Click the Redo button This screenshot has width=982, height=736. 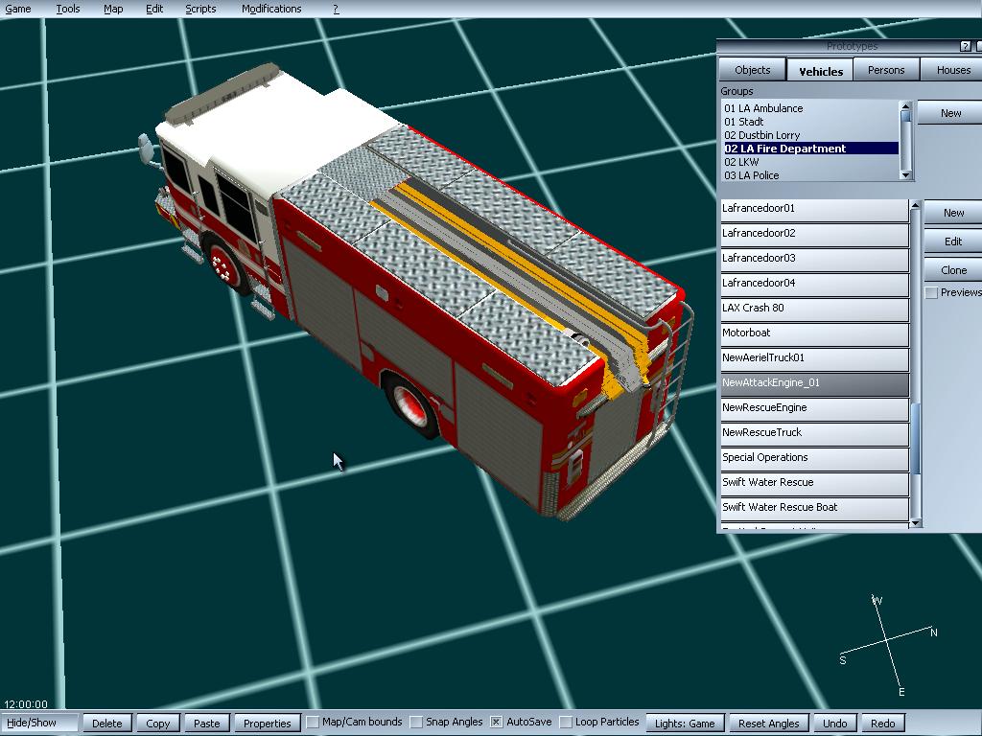882,723
